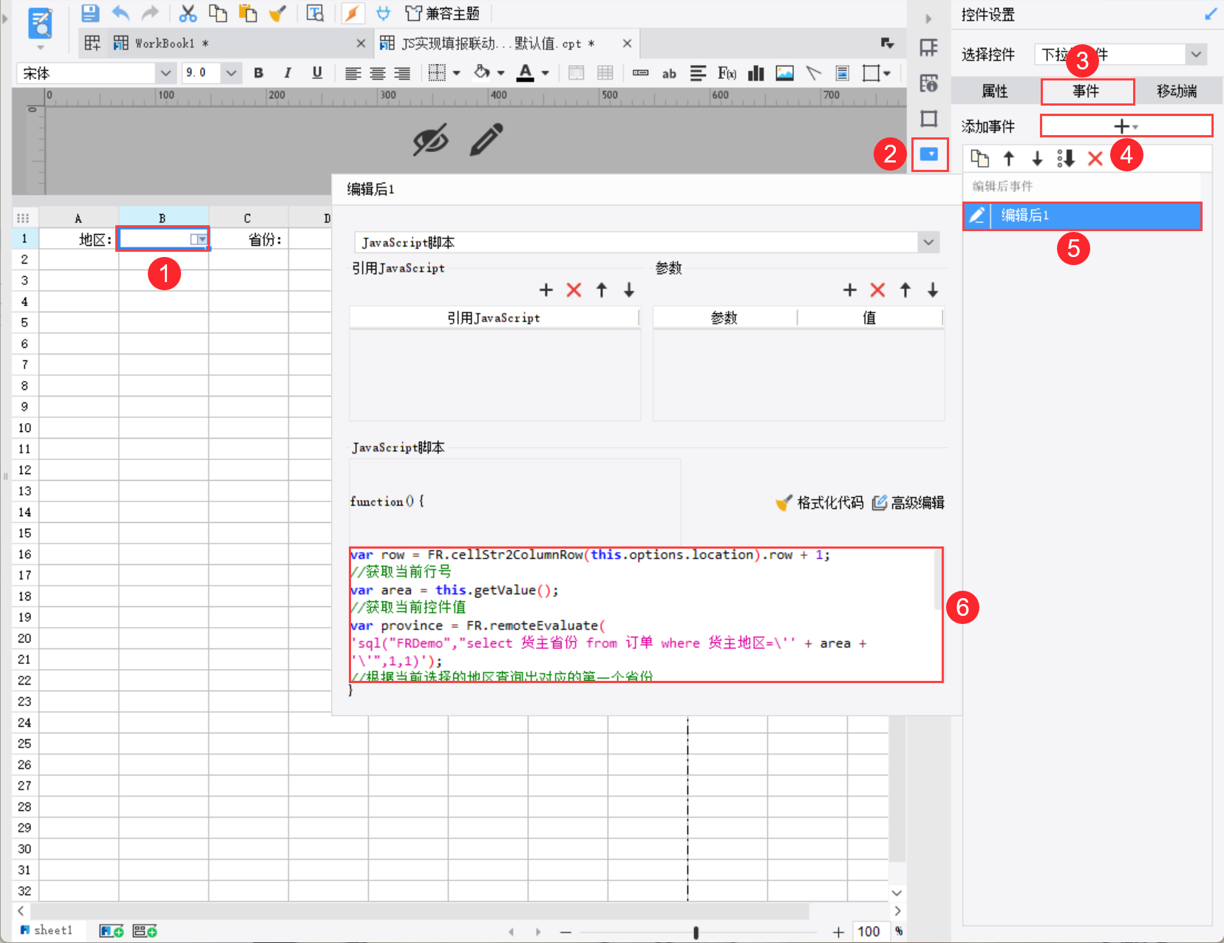Unmerge the selected cells
The height and width of the screenshot is (943, 1224).
pos(605,73)
